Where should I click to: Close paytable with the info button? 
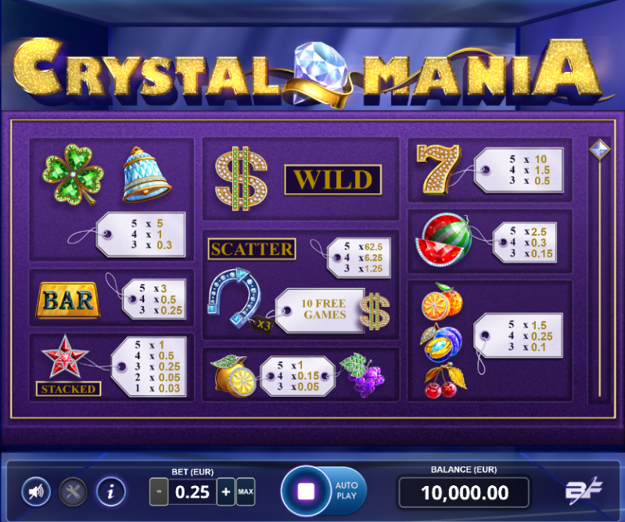click(111, 491)
